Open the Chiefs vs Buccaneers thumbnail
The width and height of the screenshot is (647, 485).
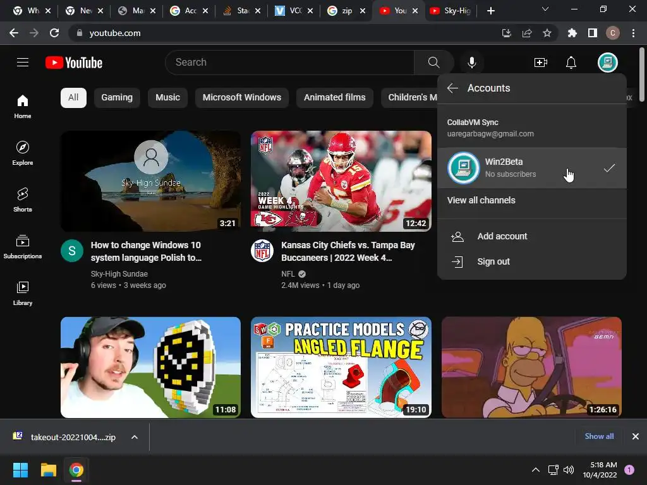coord(341,181)
